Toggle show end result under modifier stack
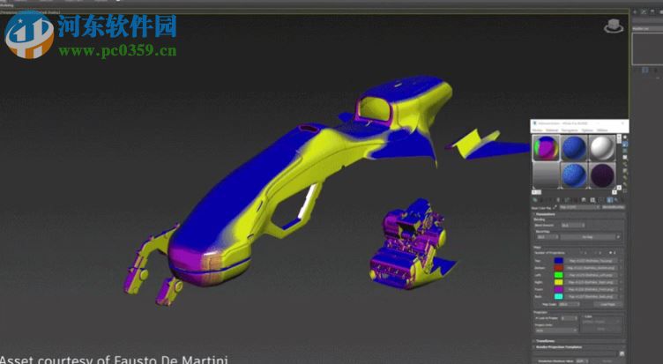Image resolution: width=663 pixels, height=364 pixels. 644,70
